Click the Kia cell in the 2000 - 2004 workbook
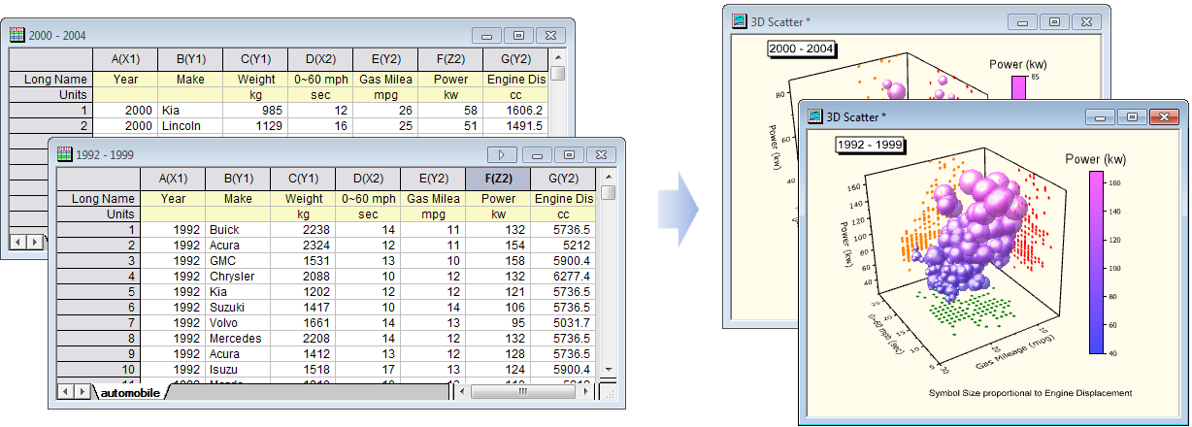1192x427 pixels. [190, 110]
